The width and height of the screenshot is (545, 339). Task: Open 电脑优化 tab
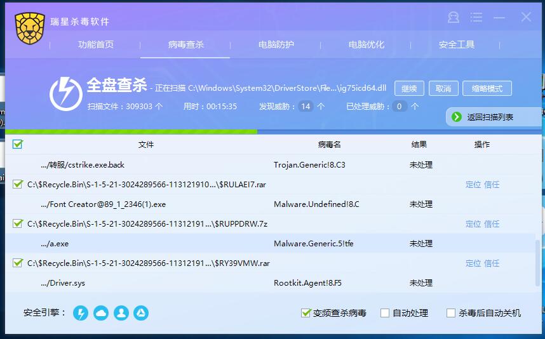[367, 44]
